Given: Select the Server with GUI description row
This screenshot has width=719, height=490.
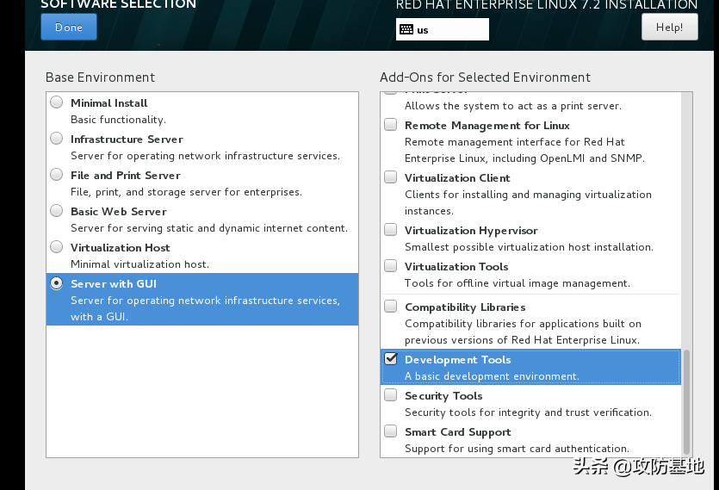Looking at the screenshot, I should [205, 308].
